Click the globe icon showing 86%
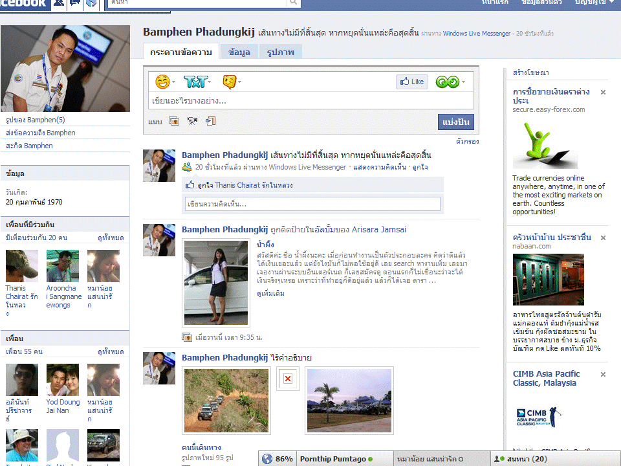Image resolution: width=621 pixels, height=466 pixels. 267,459
